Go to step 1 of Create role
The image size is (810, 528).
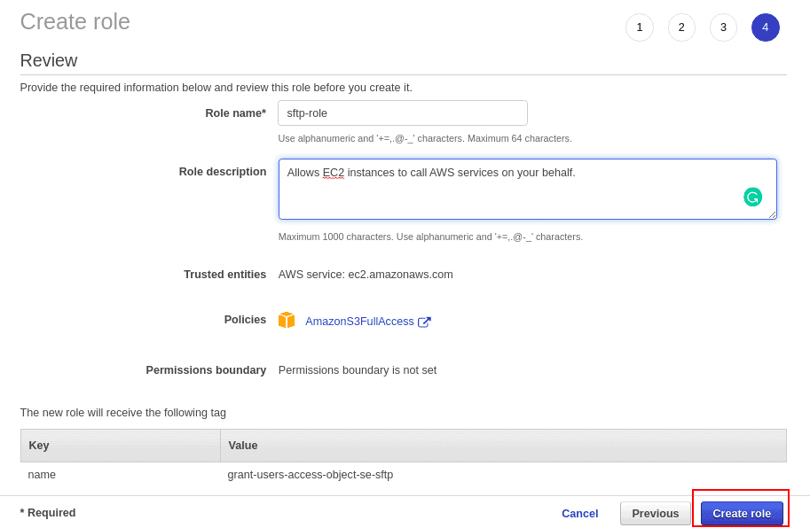tap(640, 27)
